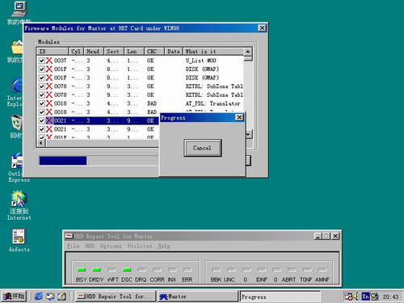The width and height of the screenshot is (404, 303).
Task: Sort by the Sect column header
Action: point(114,52)
